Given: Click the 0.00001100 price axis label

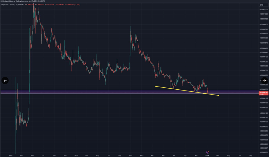Looking at the screenshot, I should pyautogui.click(x=264, y=9).
